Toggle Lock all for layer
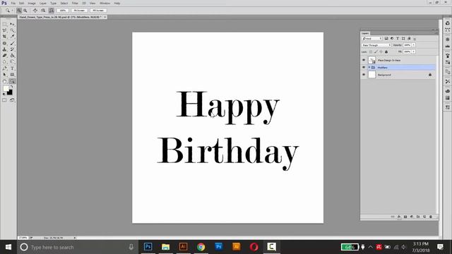 pos(386,52)
